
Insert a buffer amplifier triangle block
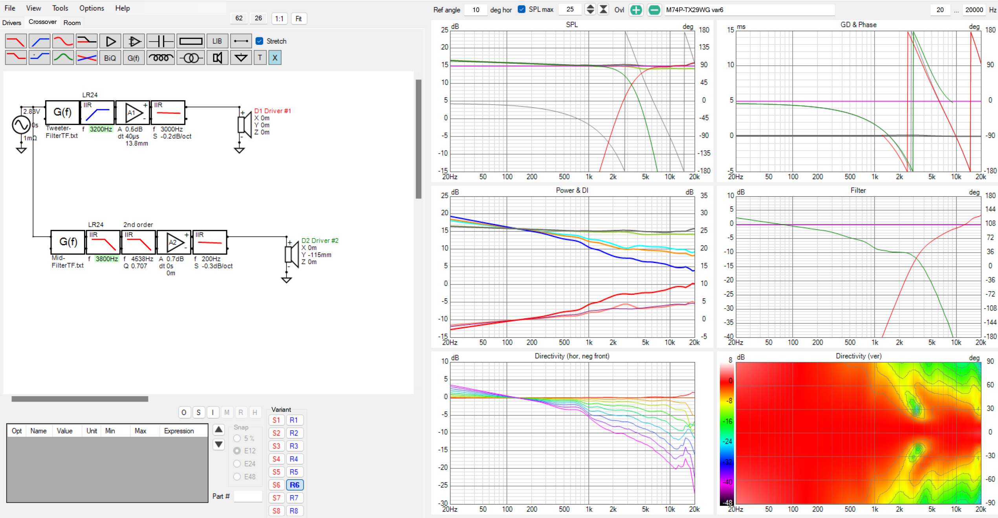(110, 41)
